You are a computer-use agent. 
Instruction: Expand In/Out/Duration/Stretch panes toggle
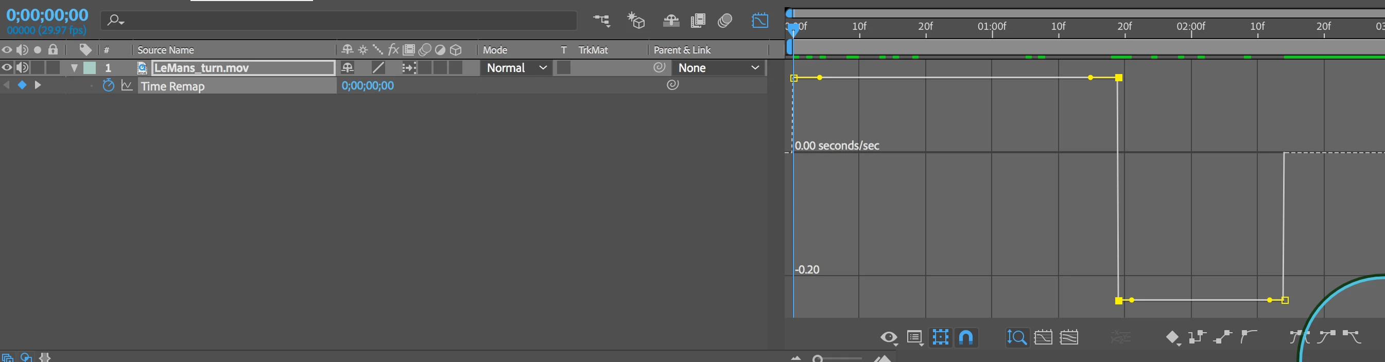coord(45,357)
